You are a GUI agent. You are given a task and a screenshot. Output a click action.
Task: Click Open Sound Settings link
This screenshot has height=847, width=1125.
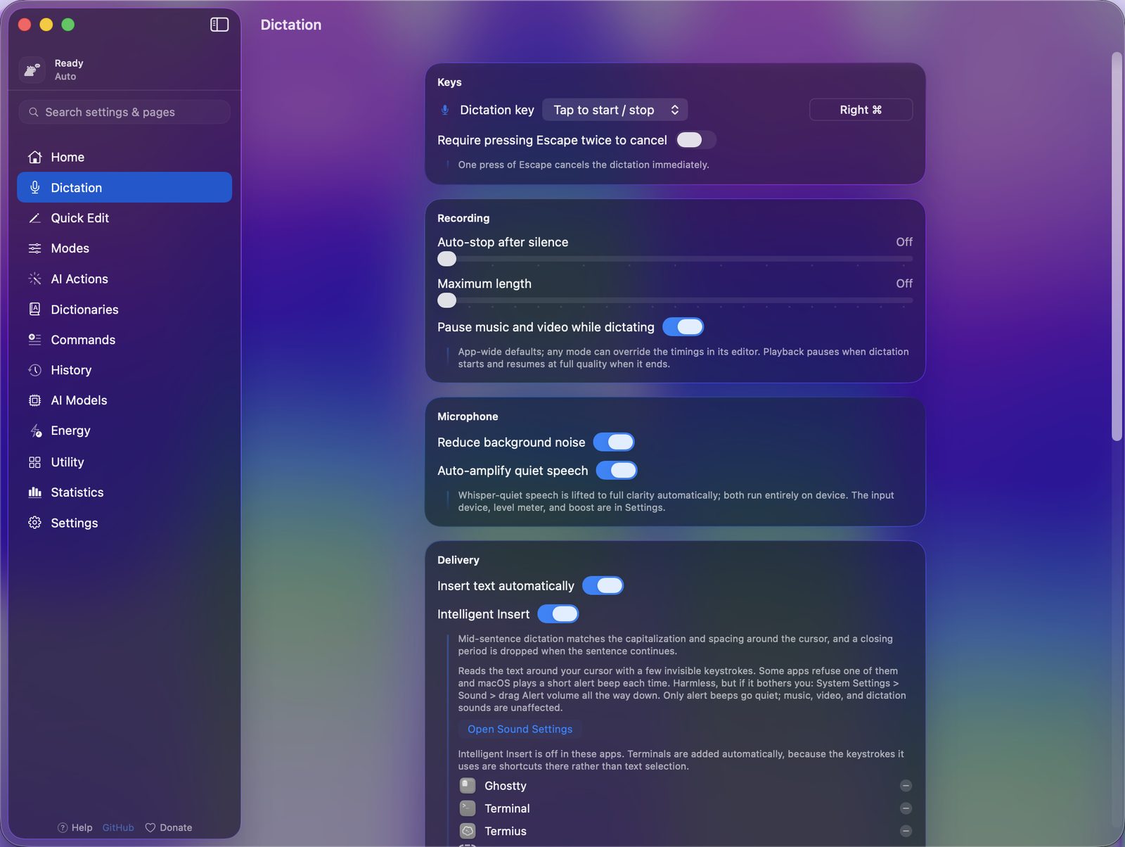520,729
